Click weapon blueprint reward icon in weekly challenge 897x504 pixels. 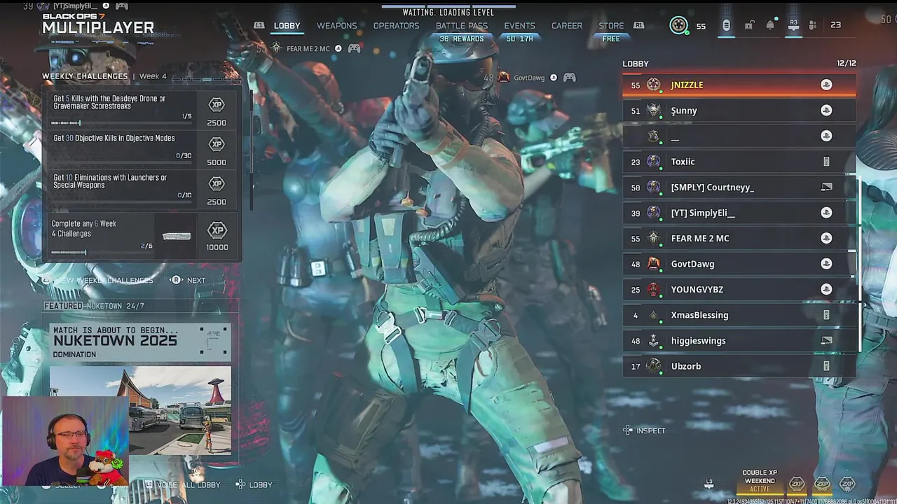(x=177, y=237)
